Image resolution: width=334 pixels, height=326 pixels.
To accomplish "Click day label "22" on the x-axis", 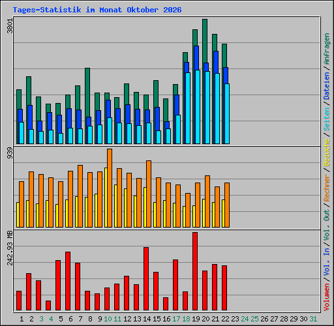I will pos(225,319).
